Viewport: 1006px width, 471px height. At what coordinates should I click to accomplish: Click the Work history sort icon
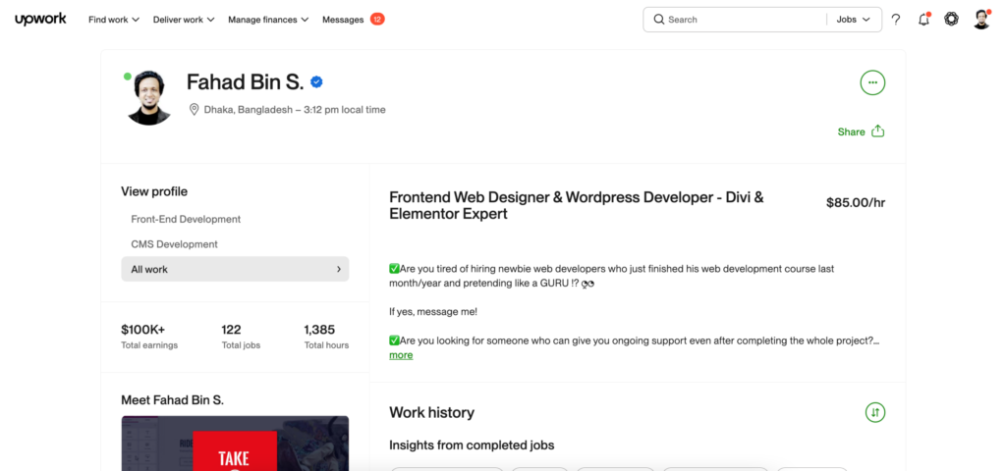tap(874, 412)
